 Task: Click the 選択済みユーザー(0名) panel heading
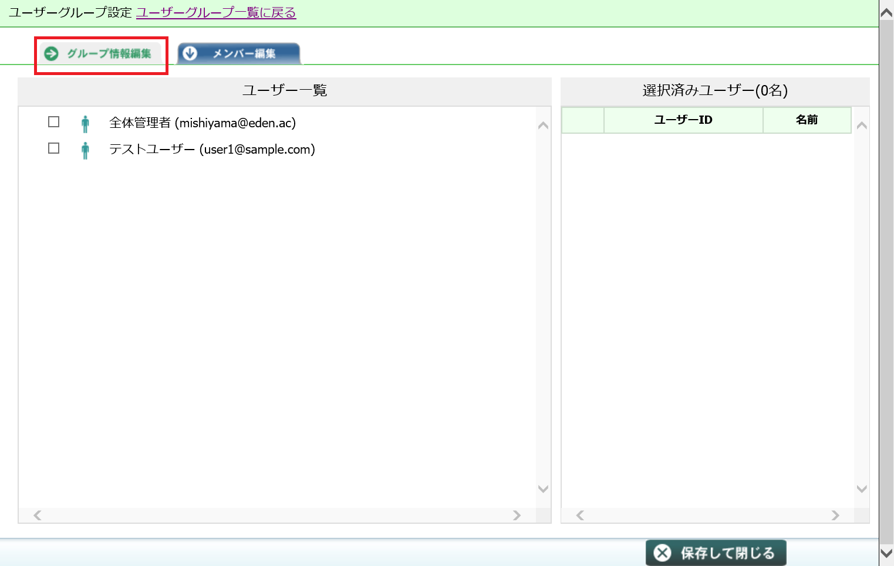click(x=715, y=90)
